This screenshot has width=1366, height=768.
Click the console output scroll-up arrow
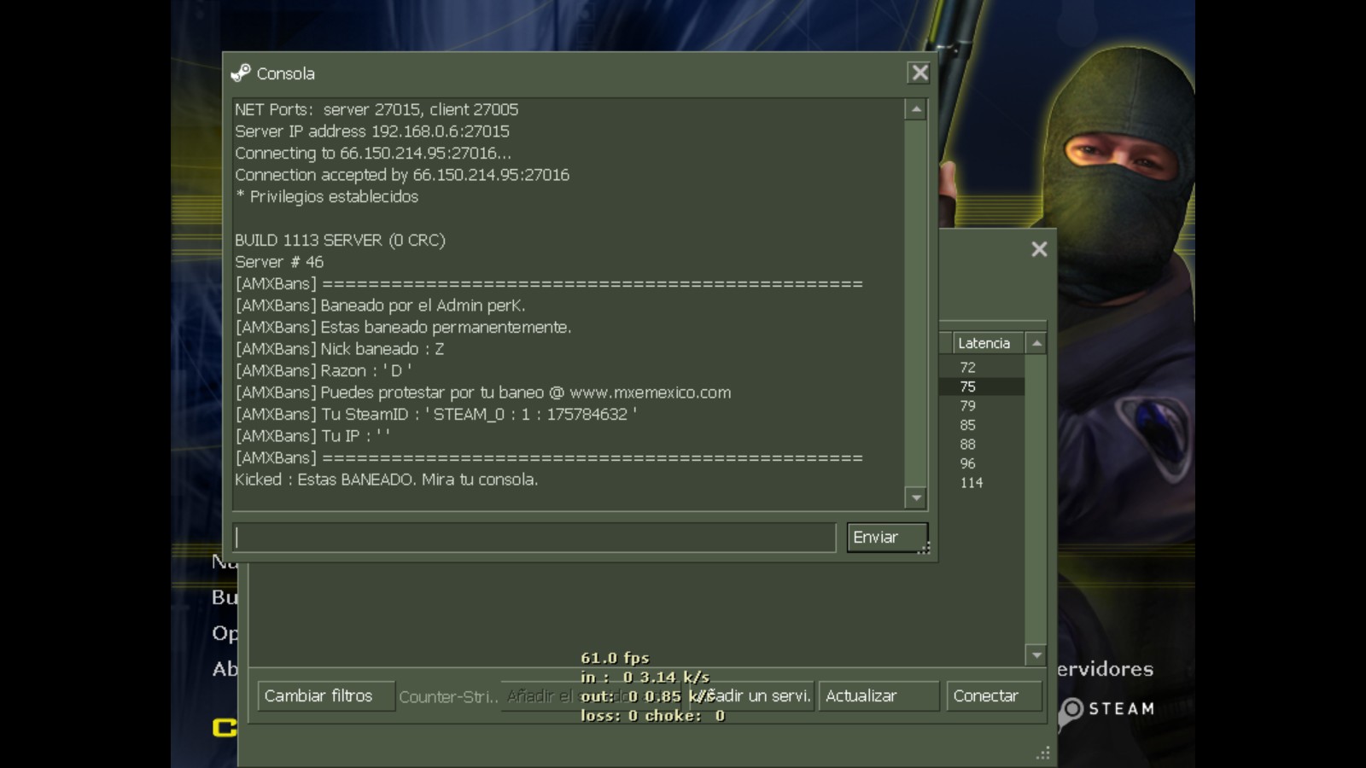(x=916, y=109)
